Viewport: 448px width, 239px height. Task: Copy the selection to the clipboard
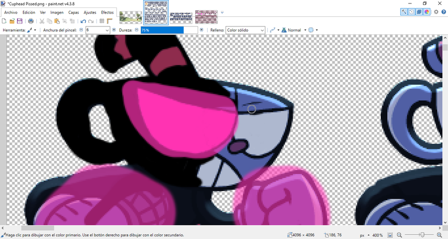(49, 21)
